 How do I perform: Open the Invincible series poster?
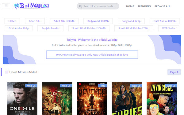[162, 98]
